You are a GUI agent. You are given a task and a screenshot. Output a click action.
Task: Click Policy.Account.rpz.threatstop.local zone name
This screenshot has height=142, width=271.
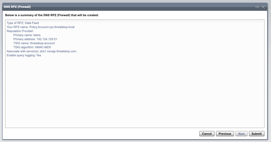(52, 27)
